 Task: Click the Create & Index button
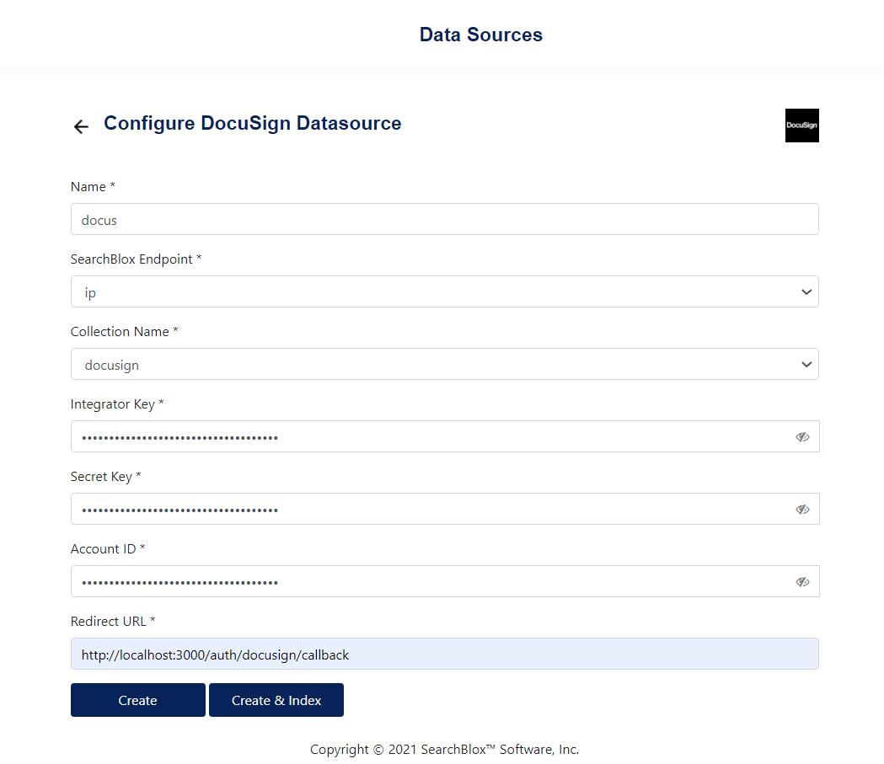[276, 700]
